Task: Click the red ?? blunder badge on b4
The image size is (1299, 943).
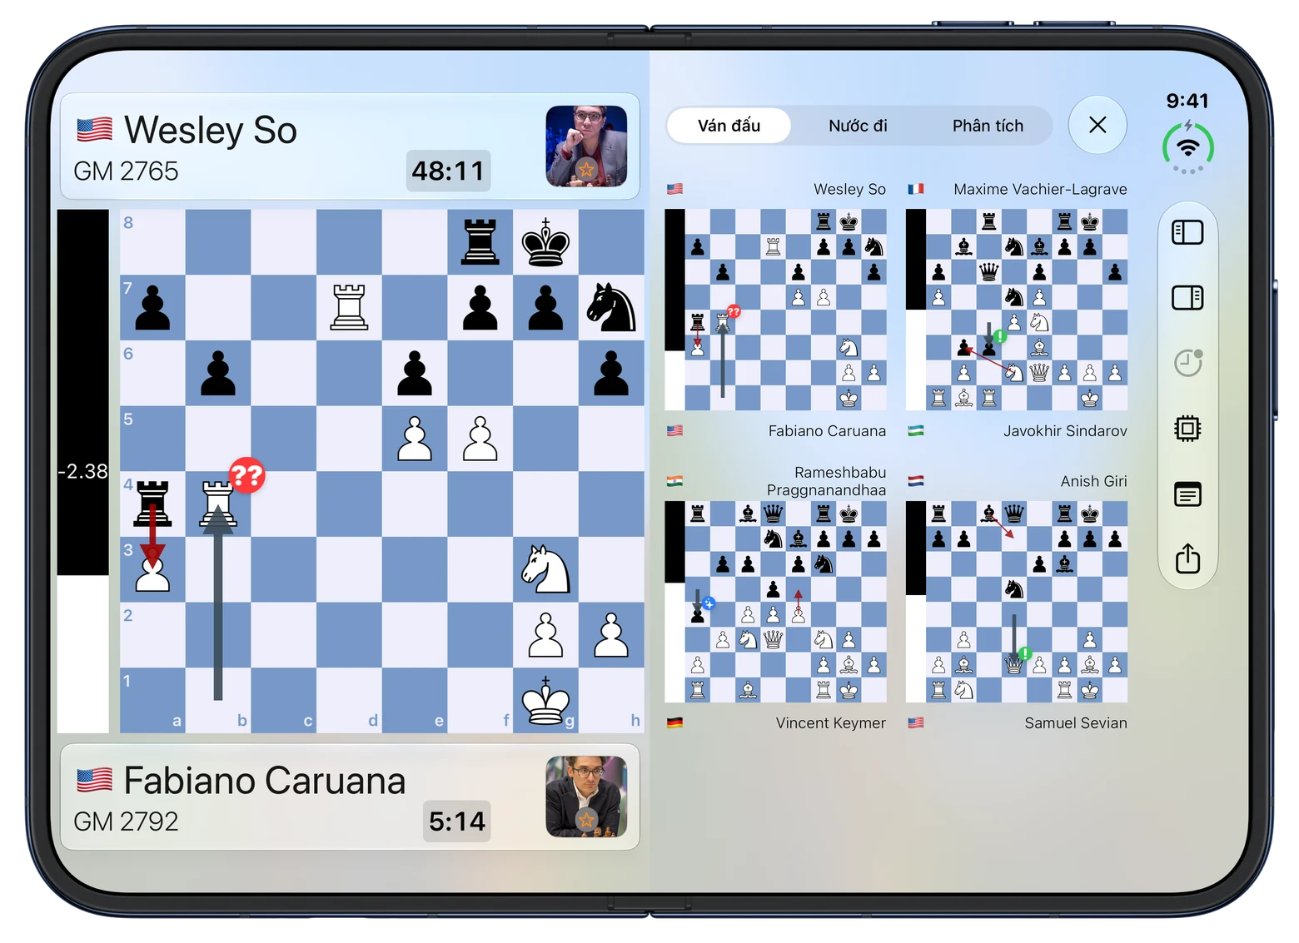Action: [x=246, y=475]
